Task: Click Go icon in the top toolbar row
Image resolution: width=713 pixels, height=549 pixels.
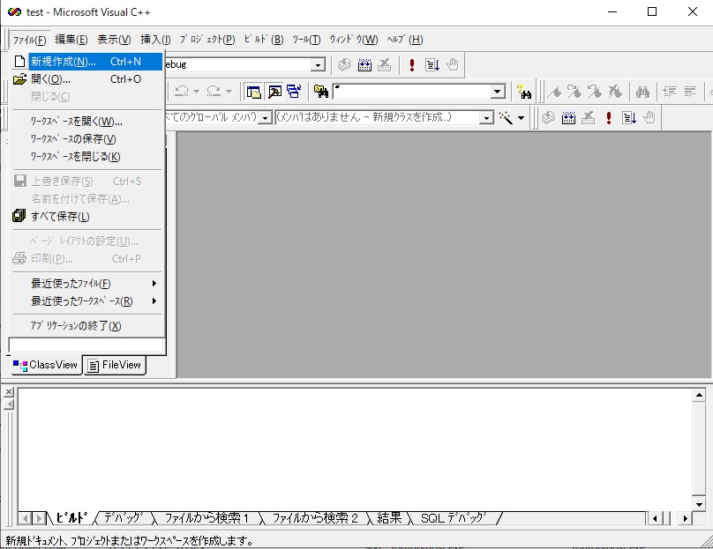Action: pyautogui.click(x=432, y=65)
